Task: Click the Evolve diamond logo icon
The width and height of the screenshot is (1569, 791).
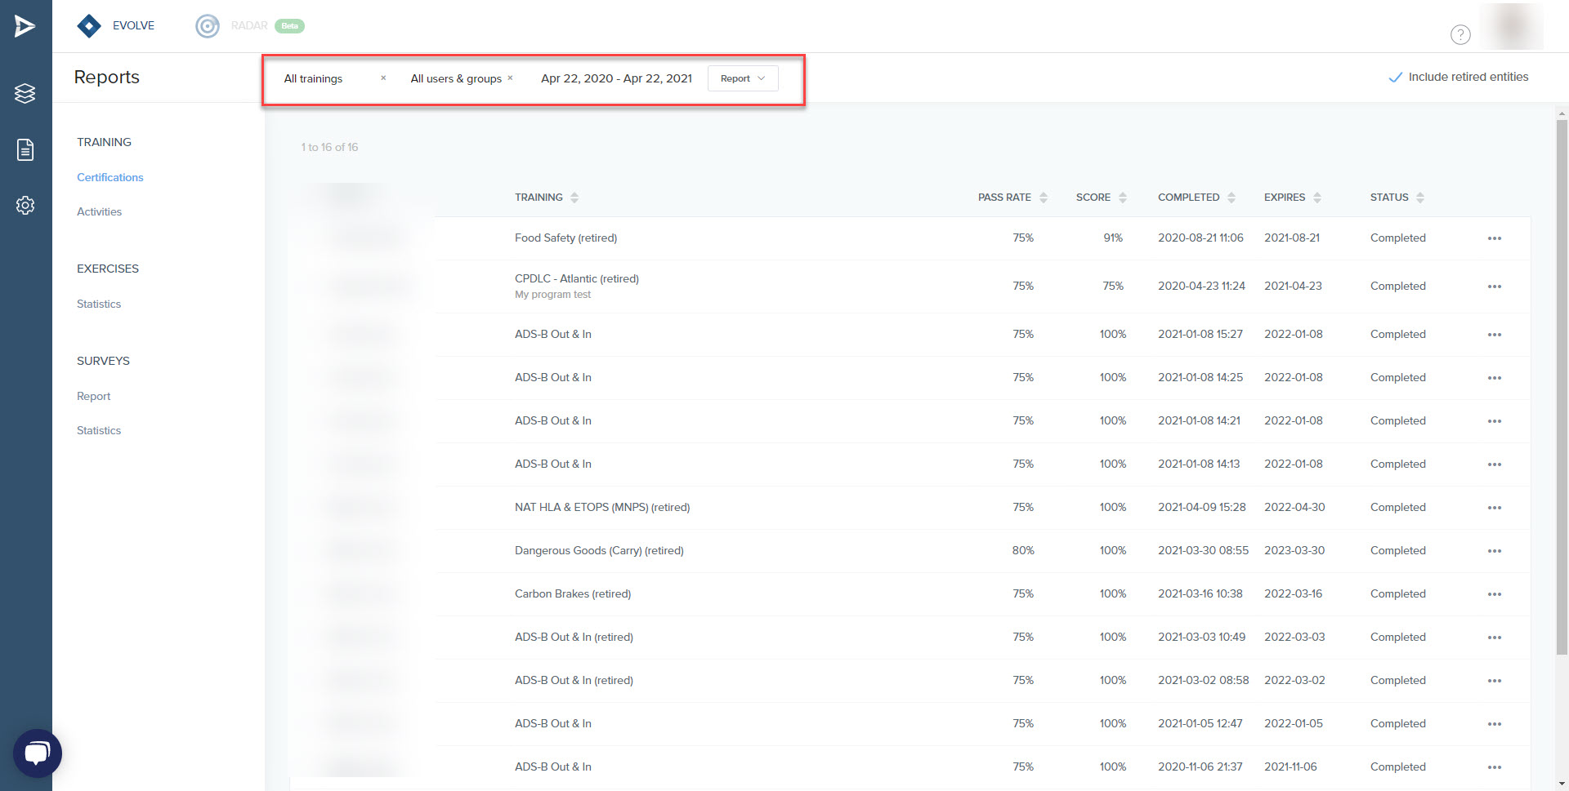Action: click(x=89, y=26)
